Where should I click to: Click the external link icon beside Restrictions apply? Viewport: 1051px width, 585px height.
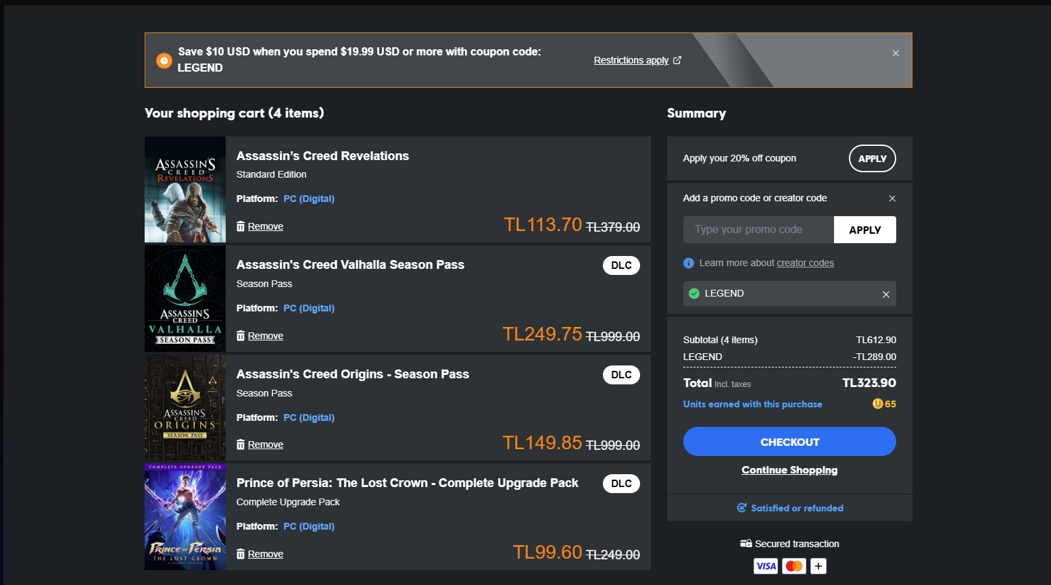tap(677, 60)
